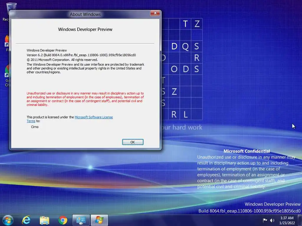The height and width of the screenshot is (226, 302).
Task: Select the Google Chrome desktop shortcut
Action: point(7,76)
